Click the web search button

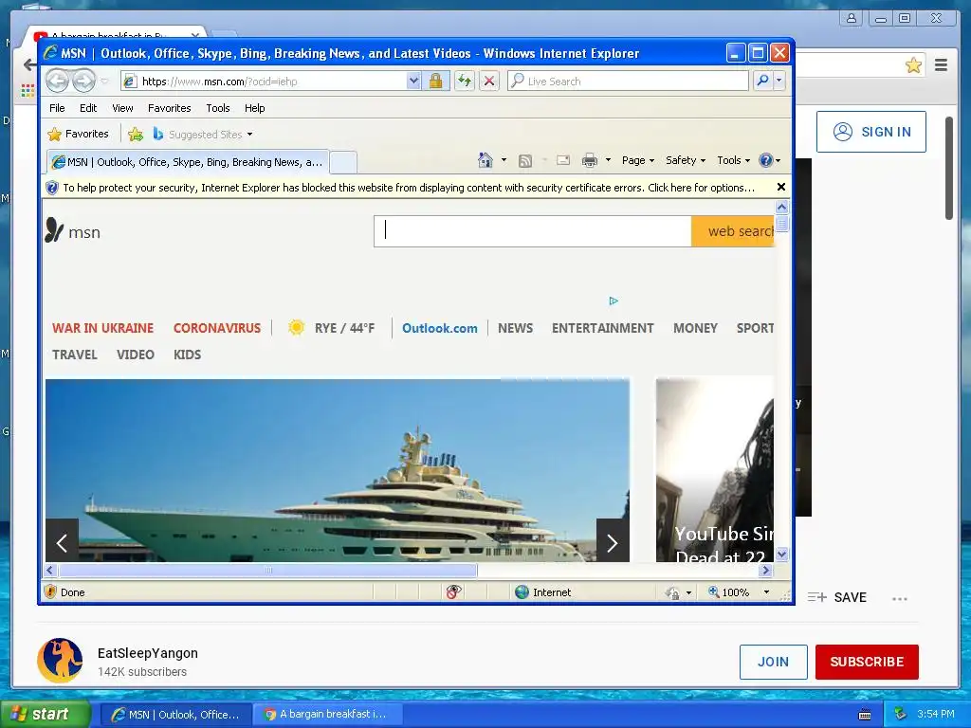point(733,231)
